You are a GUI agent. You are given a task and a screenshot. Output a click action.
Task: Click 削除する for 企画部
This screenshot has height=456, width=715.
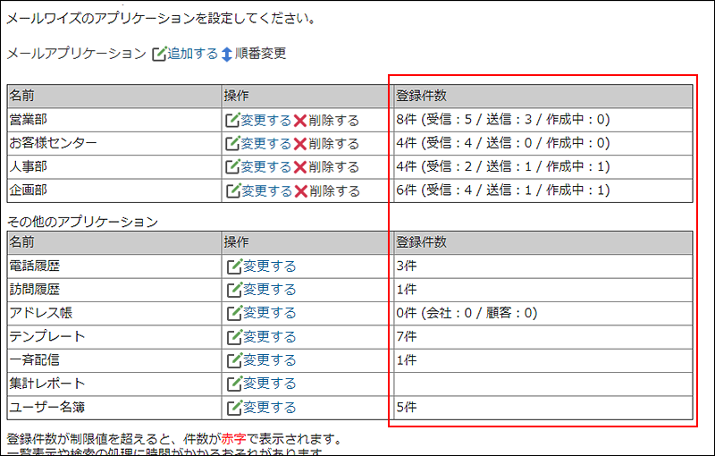[x=335, y=191]
